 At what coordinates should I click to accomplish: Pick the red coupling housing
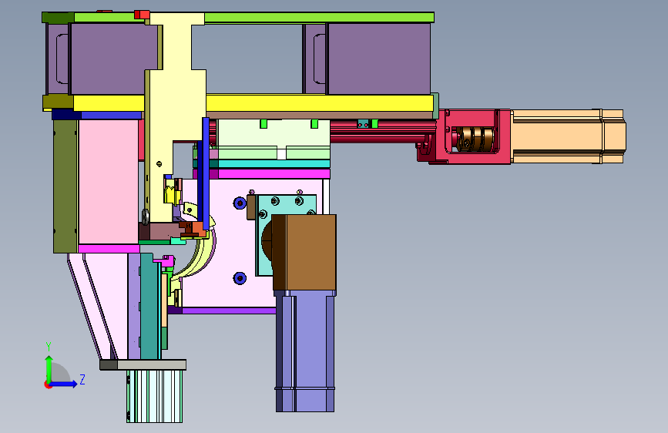(468, 136)
